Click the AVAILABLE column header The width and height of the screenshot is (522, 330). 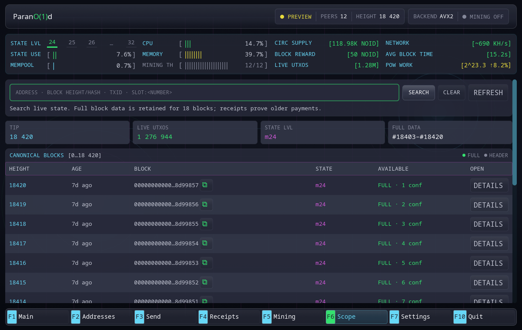coord(393,169)
